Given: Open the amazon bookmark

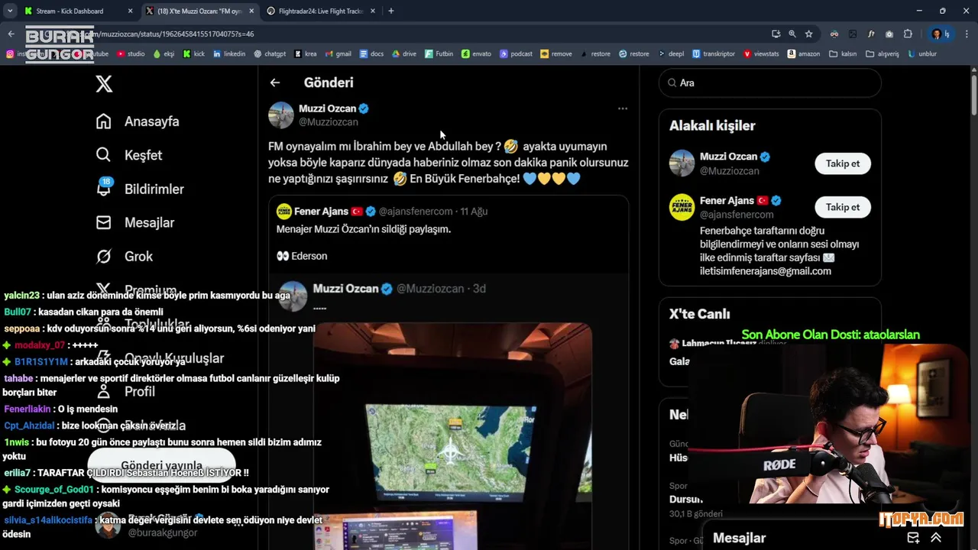Looking at the screenshot, I should click(x=804, y=53).
